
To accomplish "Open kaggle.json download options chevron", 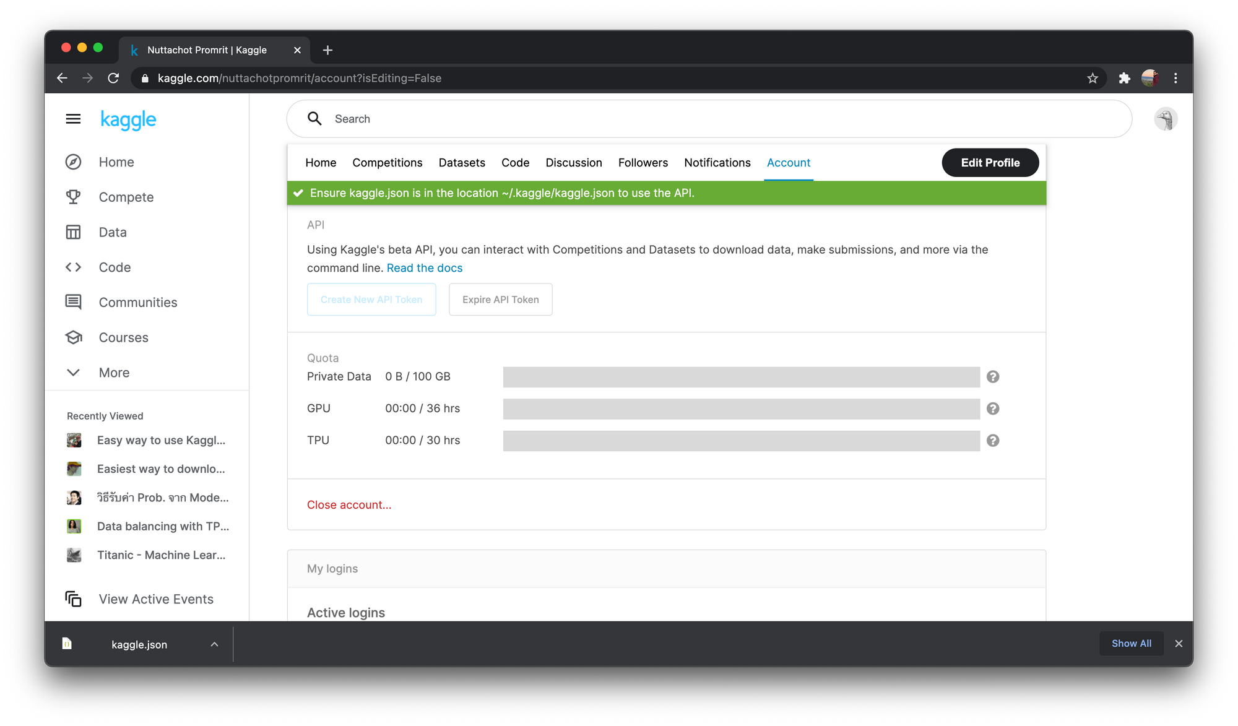I will tap(214, 644).
